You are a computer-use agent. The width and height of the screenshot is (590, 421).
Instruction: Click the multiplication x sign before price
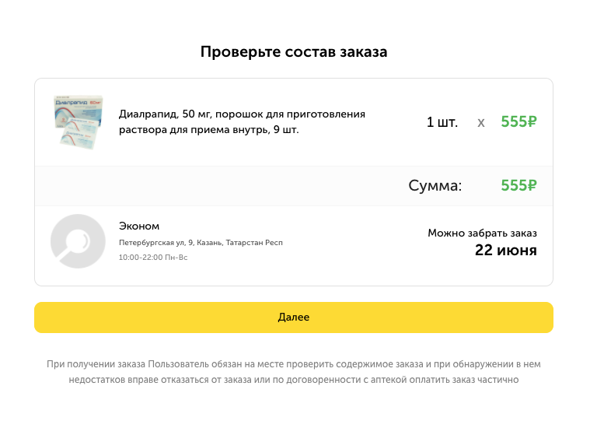tap(481, 122)
